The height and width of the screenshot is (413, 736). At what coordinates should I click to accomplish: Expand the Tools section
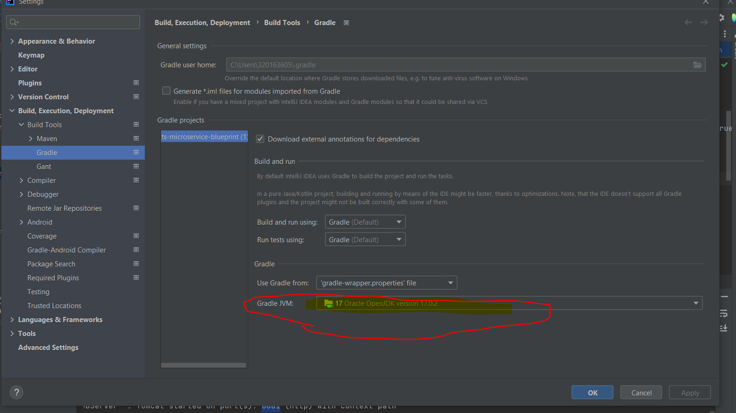[12, 334]
